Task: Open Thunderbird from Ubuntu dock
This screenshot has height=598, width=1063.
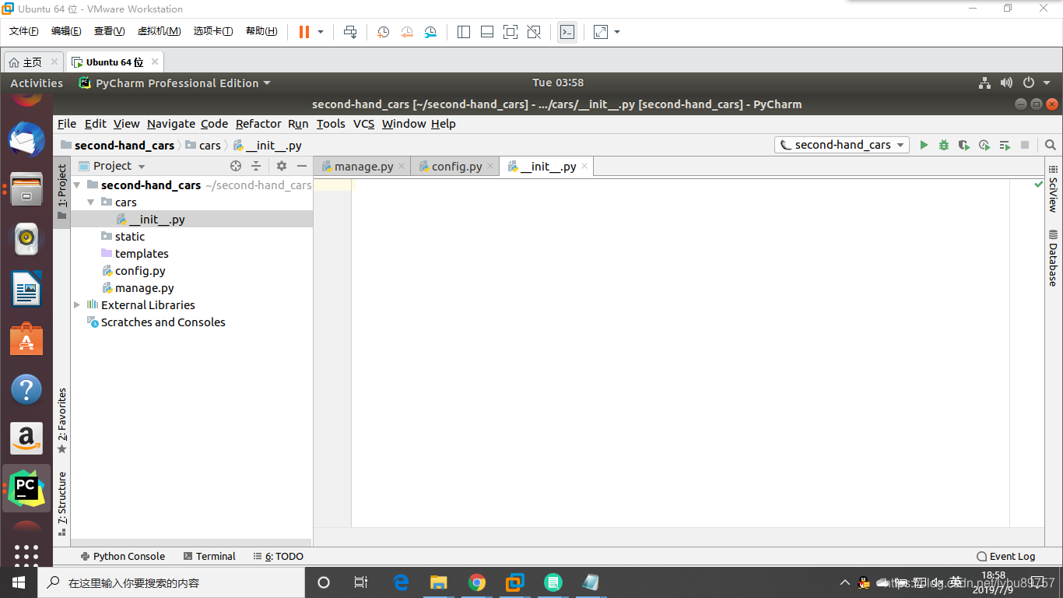Action: click(x=26, y=140)
